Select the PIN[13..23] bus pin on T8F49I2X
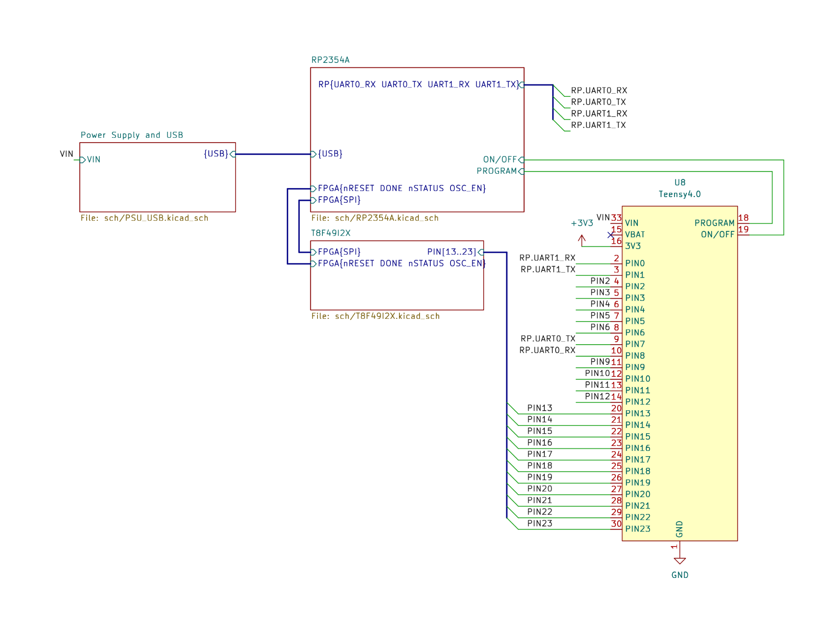Image resolution: width=816 pixels, height=617 pixels. pos(455,252)
